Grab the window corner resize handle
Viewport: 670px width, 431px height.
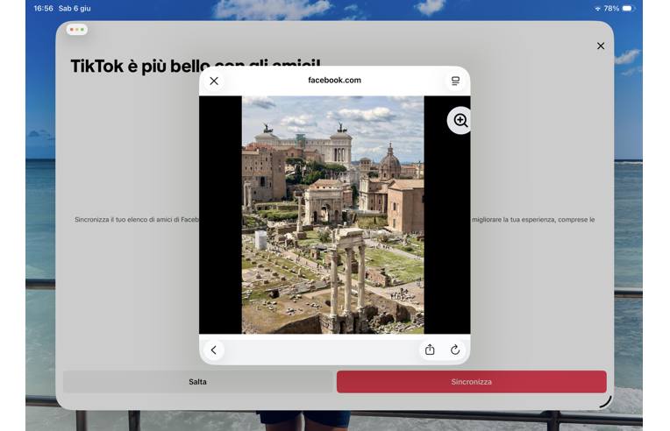(x=606, y=402)
